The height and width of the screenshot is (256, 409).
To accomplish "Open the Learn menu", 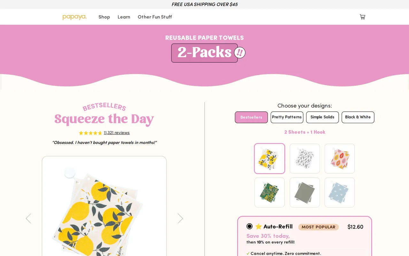I will [x=124, y=17].
